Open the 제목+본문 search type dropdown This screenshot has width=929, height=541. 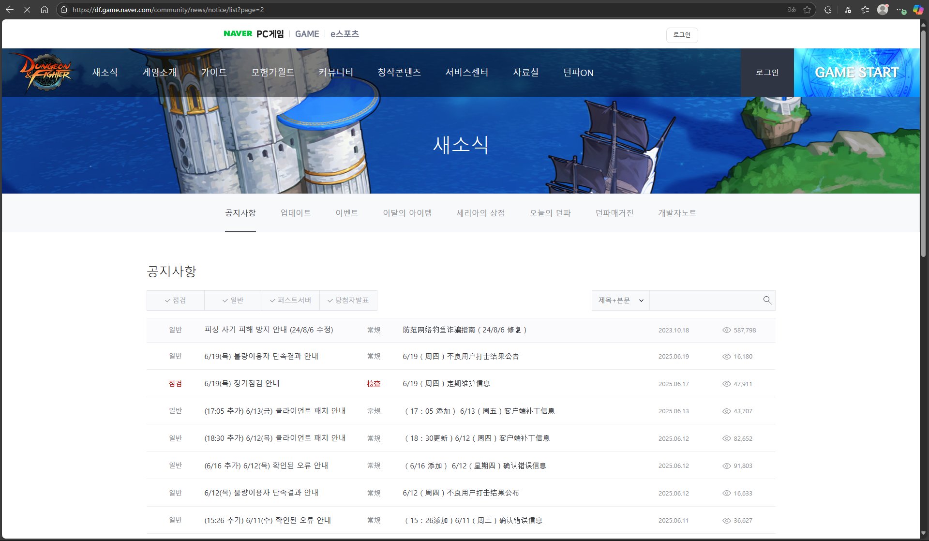click(x=621, y=300)
